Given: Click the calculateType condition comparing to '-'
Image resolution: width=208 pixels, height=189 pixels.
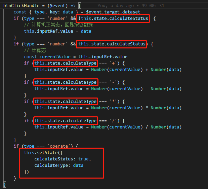Looking at the screenshot, I should [66, 82].
